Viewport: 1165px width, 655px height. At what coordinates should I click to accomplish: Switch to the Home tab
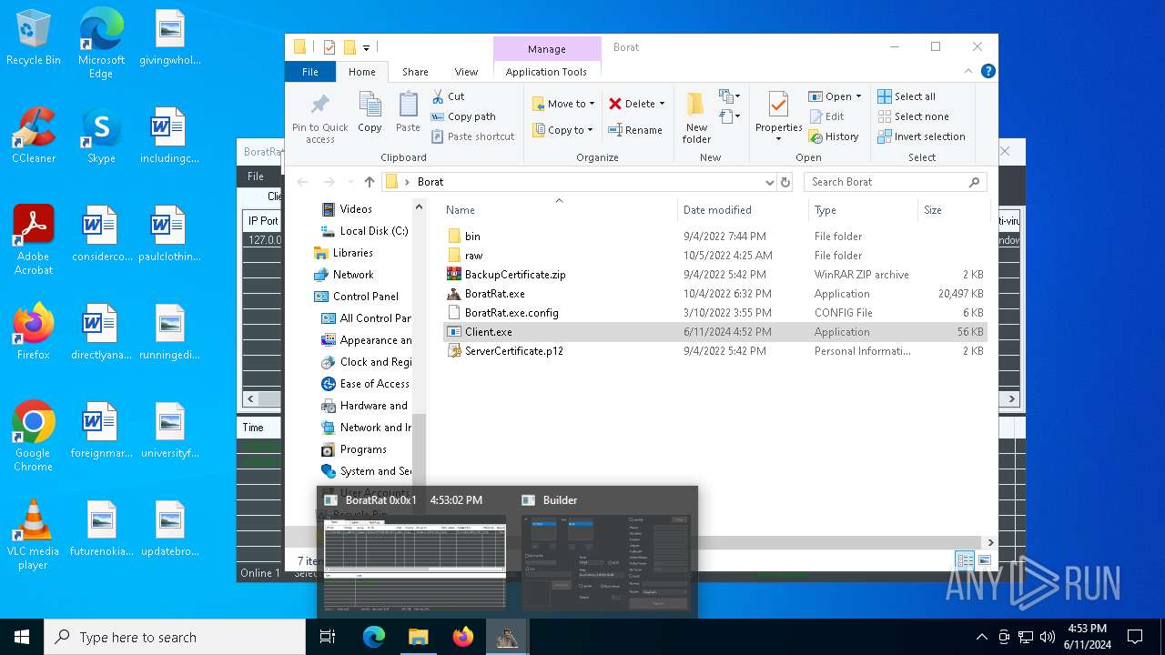[362, 72]
